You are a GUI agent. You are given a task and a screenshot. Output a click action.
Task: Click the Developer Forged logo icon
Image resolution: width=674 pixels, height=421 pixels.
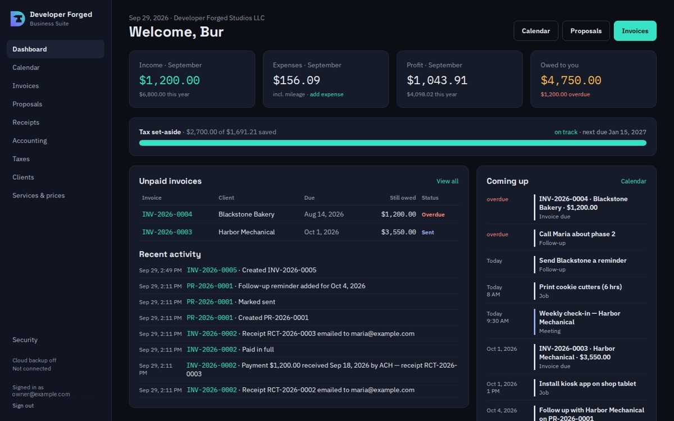tap(18, 19)
